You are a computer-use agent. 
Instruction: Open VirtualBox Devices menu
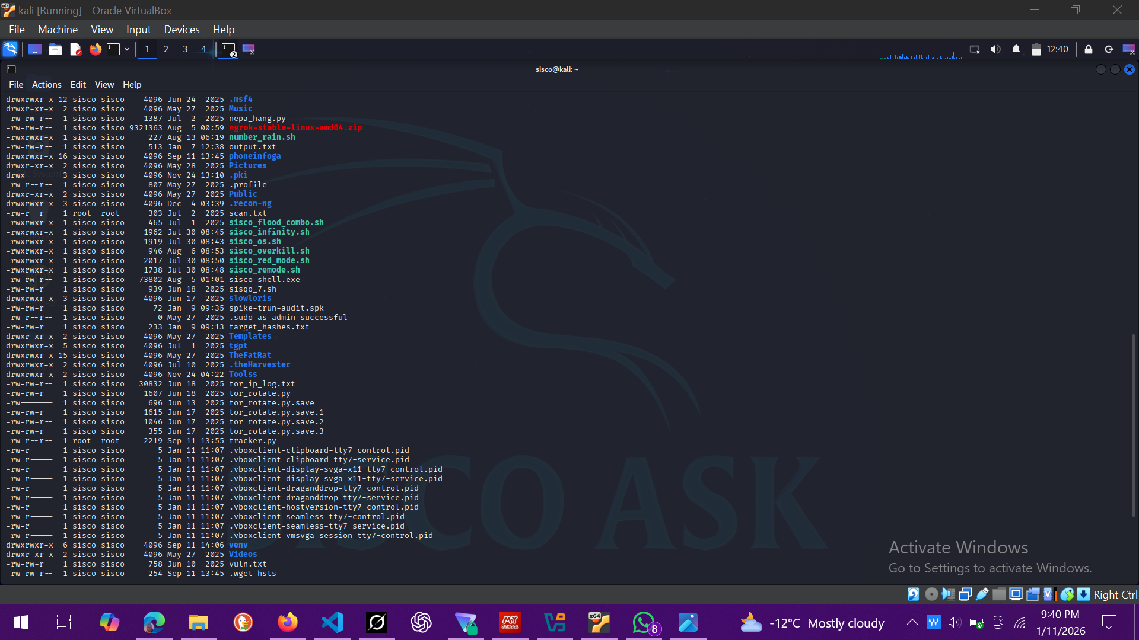[182, 30]
